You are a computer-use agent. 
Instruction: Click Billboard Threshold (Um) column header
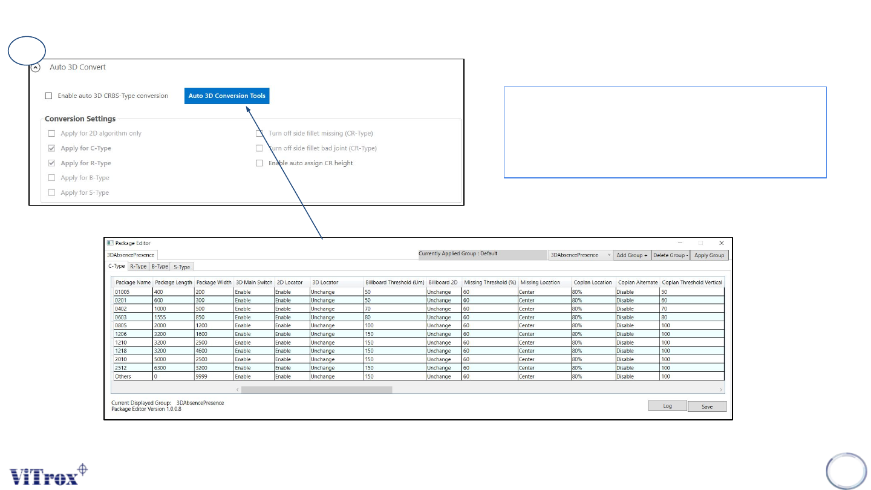395,283
